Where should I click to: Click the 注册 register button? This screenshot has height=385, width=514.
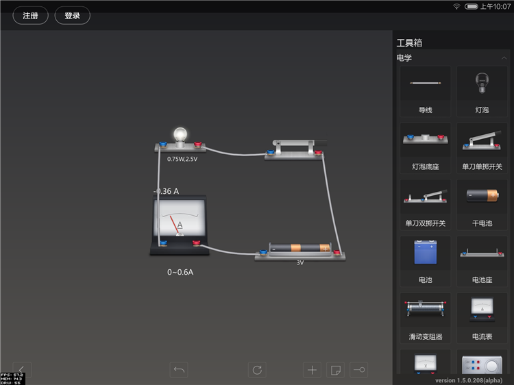pyautogui.click(x=30, y=15)
